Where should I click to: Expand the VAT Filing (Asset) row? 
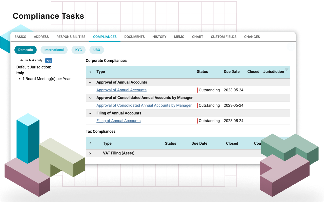click(90, 153)
